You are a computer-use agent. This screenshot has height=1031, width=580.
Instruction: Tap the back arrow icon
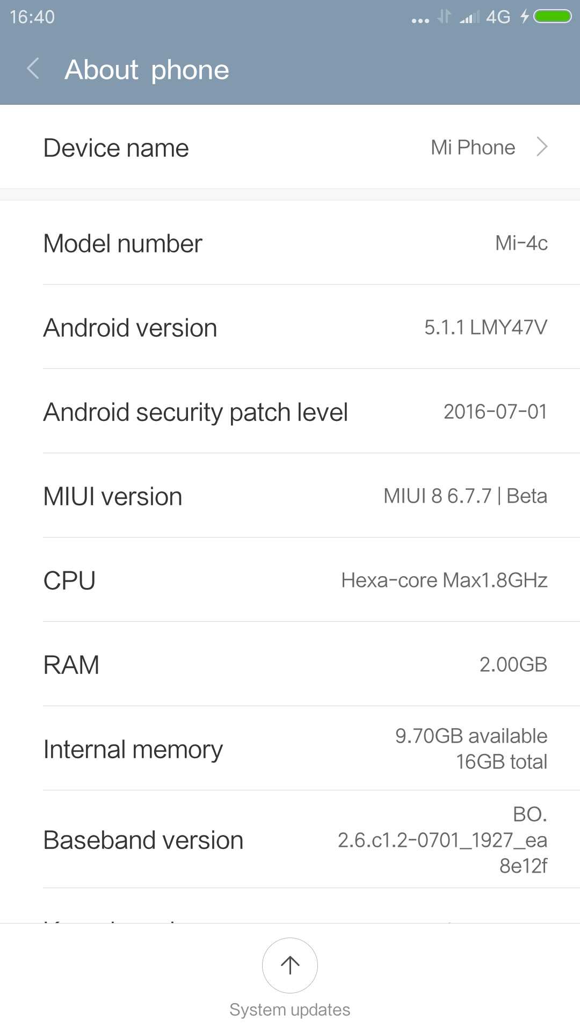(33, 69)
